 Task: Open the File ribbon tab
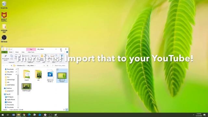4,52
